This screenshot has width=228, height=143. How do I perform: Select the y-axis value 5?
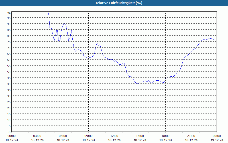point(10,126)
